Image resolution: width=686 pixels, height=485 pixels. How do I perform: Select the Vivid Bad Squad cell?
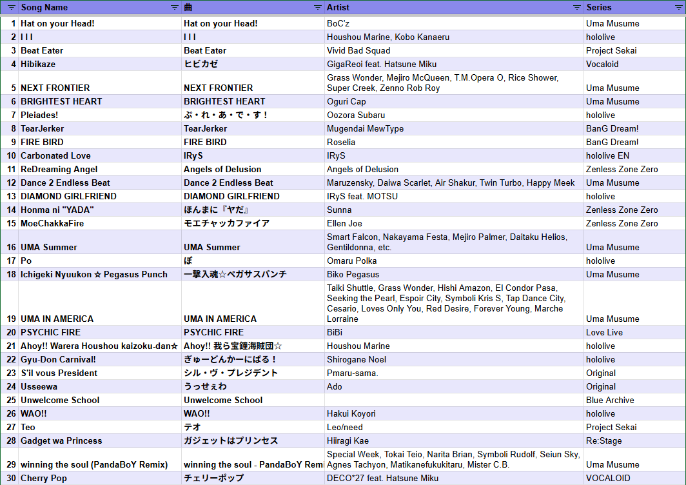point(454,51)
